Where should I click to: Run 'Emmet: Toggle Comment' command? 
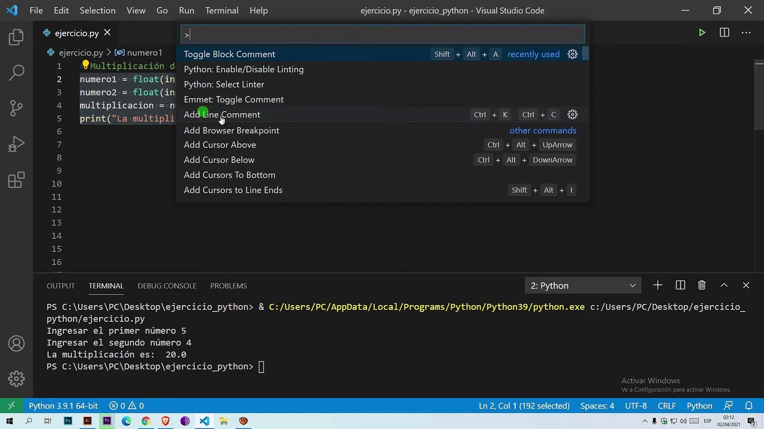coord(383,100)
